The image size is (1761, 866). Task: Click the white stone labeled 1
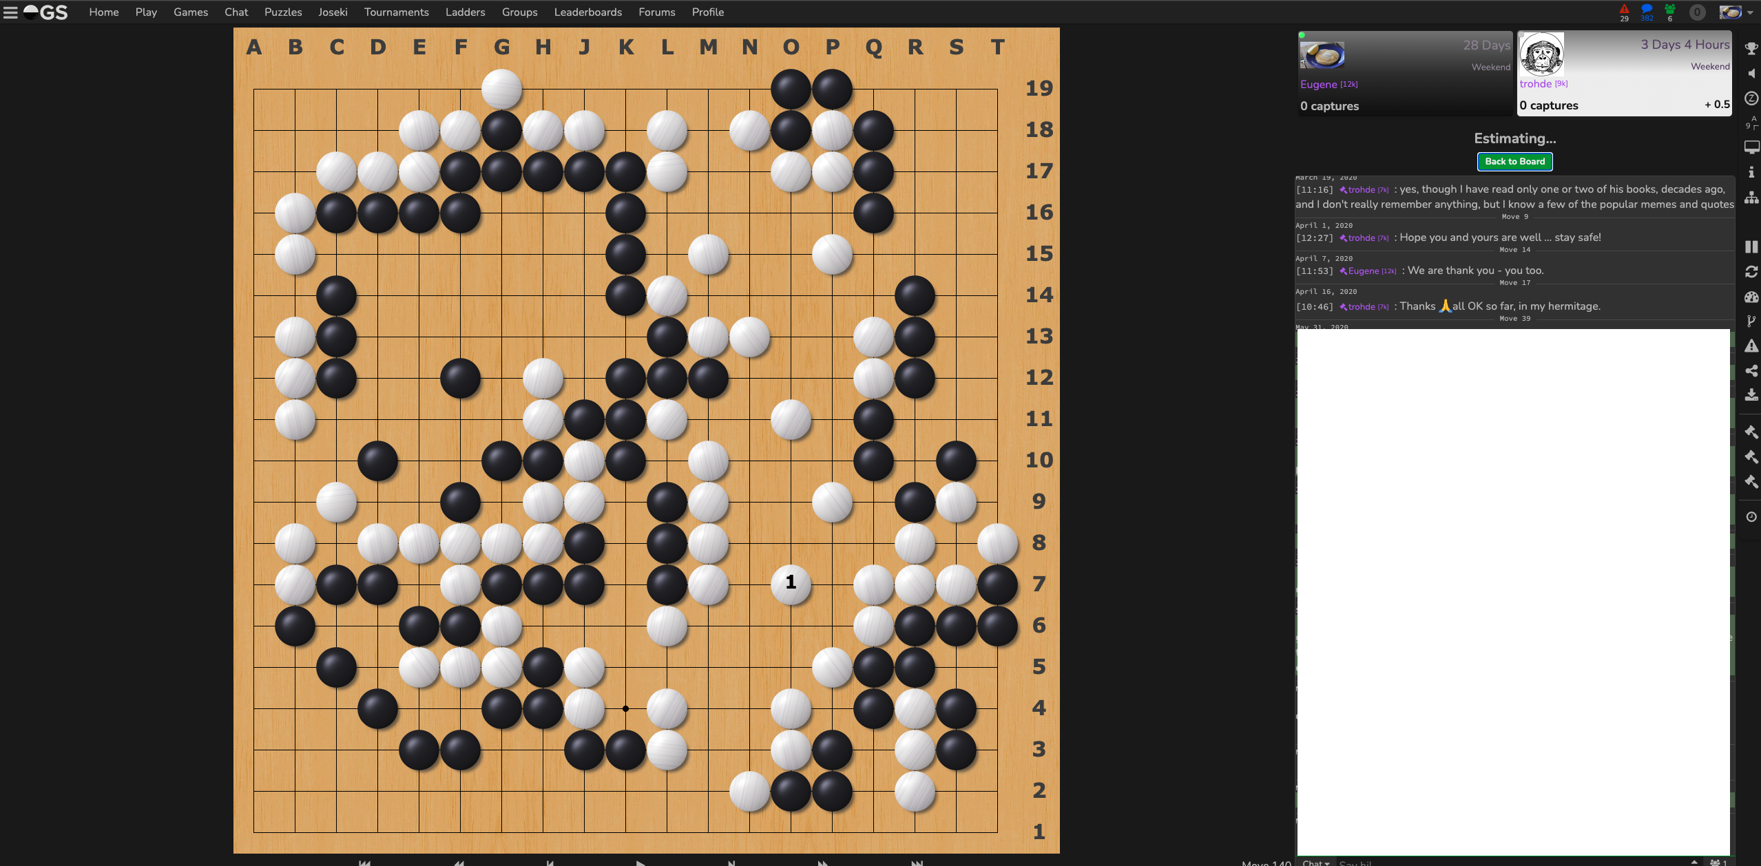pos(791,584)
